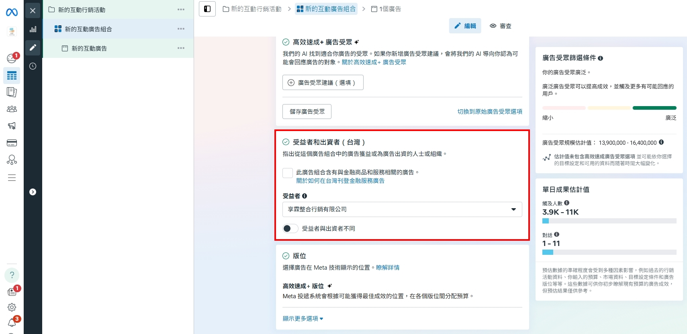Select 新的互動廣告 in the tree

pos(89,49)
